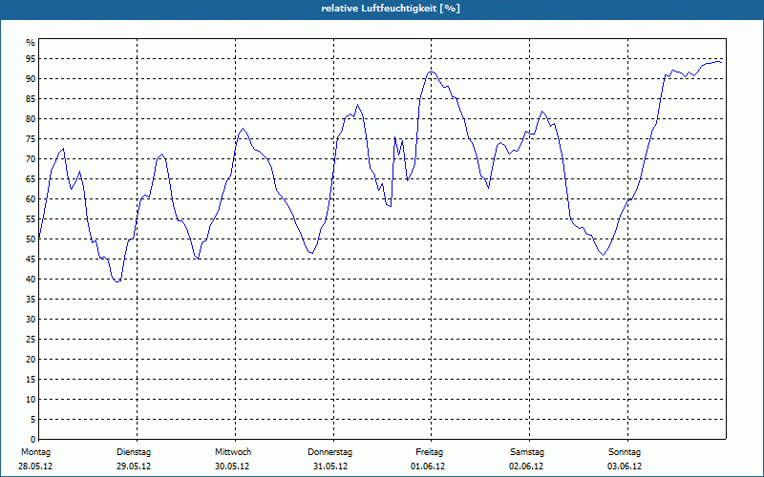The image size is (764, 477).
Task: Click date label '31.05.12'
Action: click(330, 467)
